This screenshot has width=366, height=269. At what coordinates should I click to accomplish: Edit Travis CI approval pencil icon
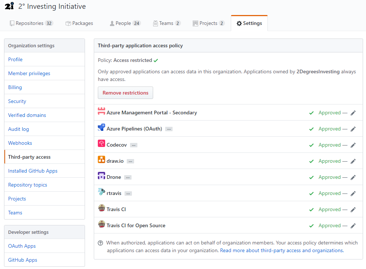(x=353, y=210)
